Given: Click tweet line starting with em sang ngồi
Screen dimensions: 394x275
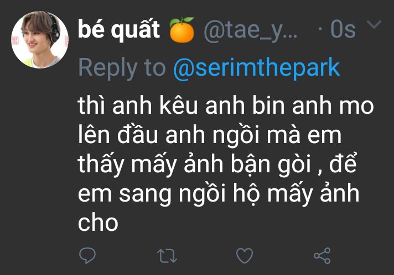Looking at the screenshot, I should 219,194.
